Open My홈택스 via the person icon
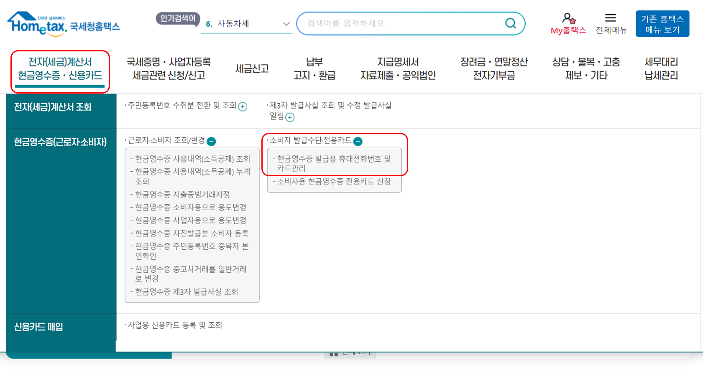 [568, 18]
